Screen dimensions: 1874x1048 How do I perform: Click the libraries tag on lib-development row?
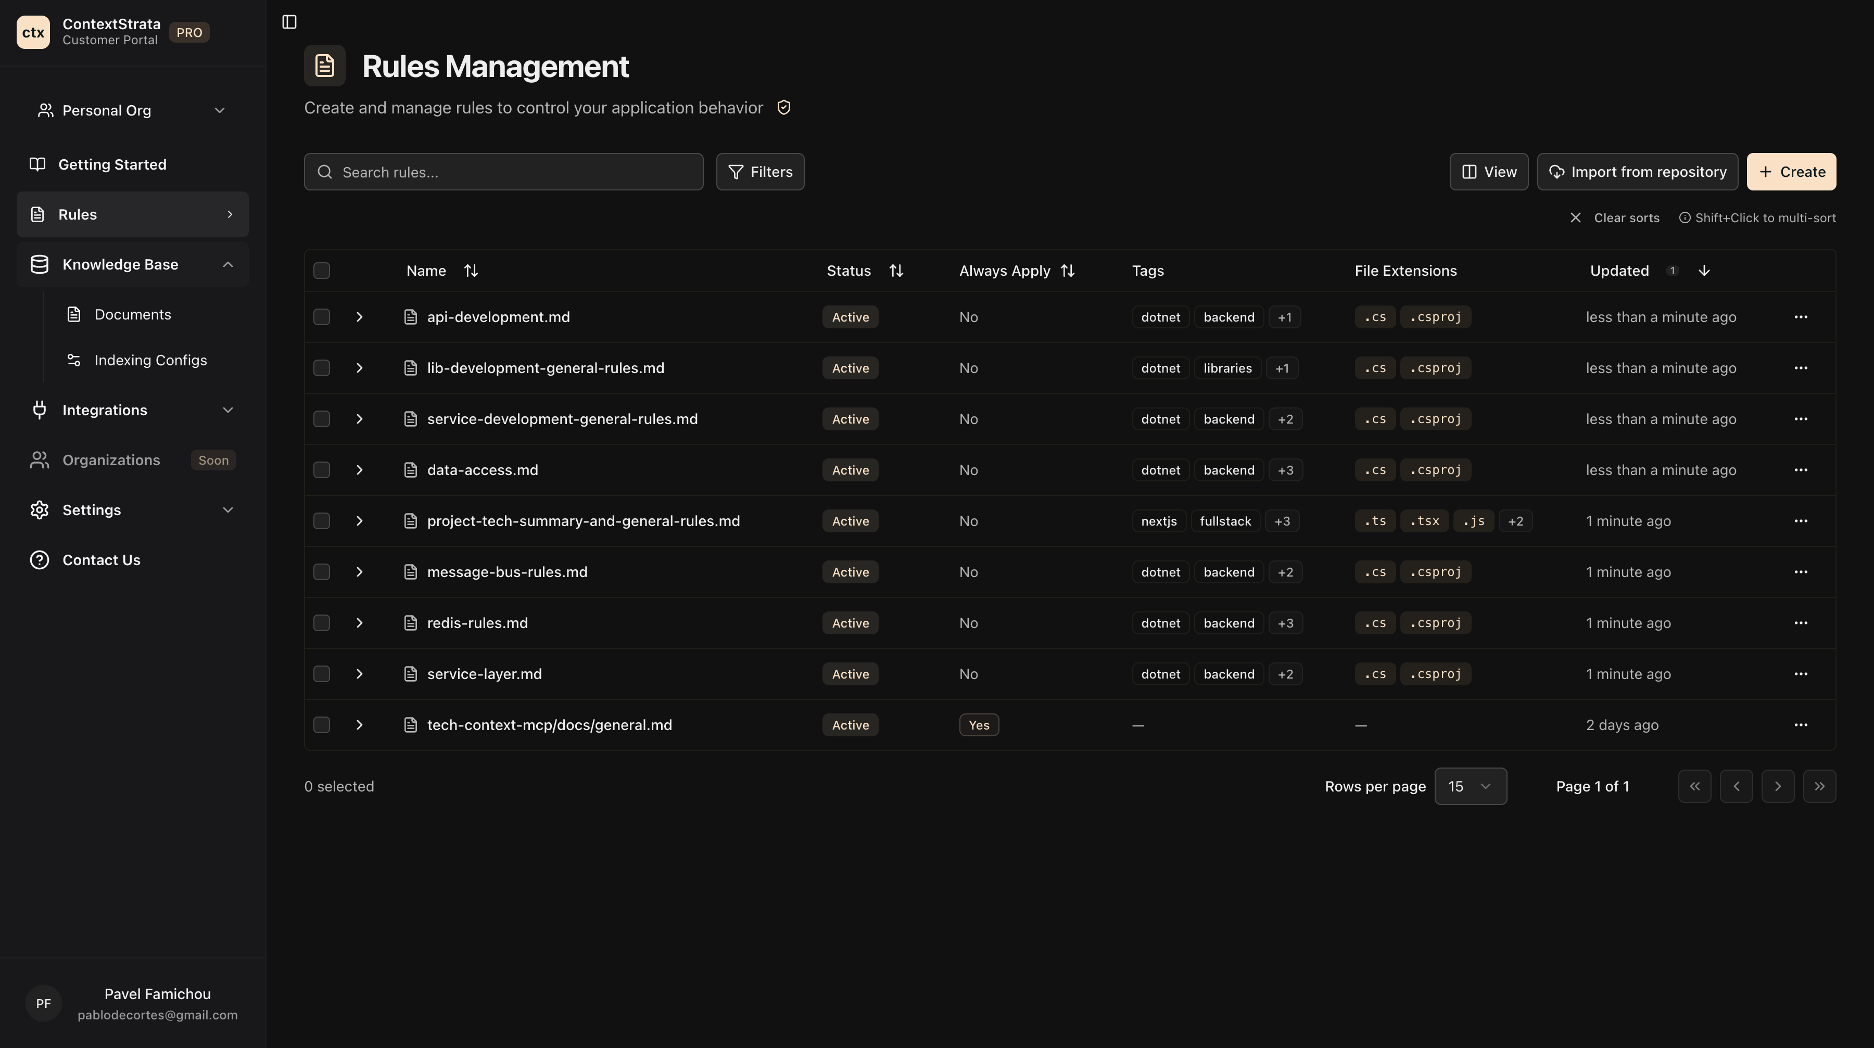[1227, 368]
